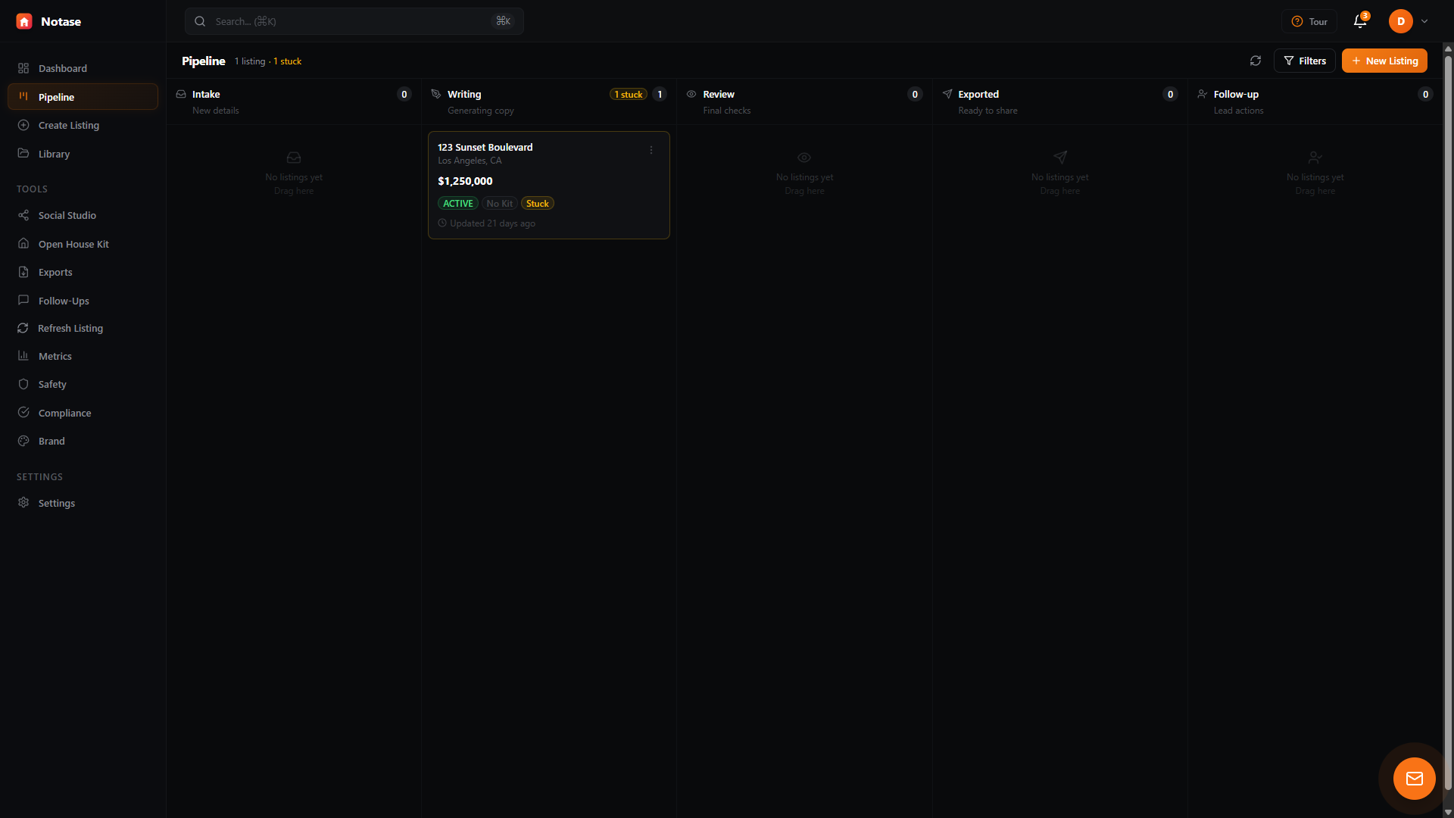Open the Open House Kit tool

point(73,244)
